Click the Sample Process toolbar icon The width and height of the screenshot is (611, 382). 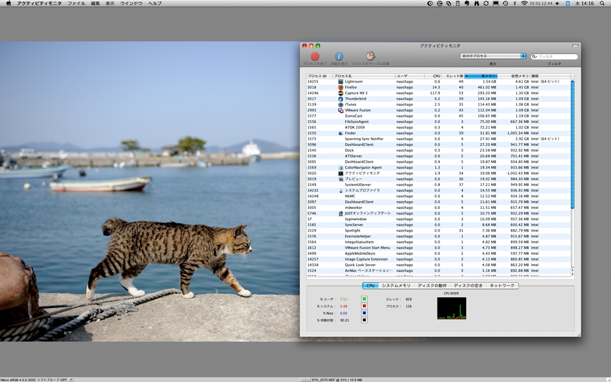coord(371,56)
